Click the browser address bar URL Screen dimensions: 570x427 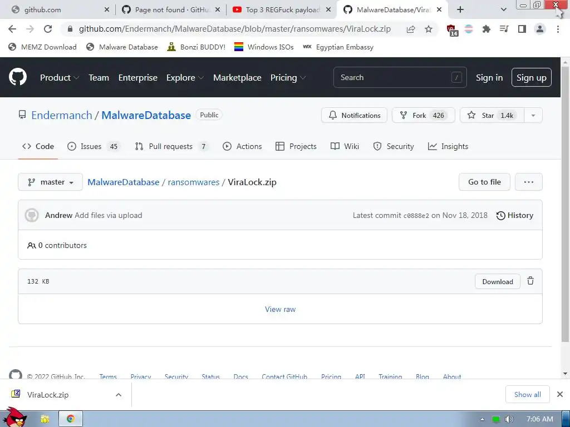pos(235,29)
